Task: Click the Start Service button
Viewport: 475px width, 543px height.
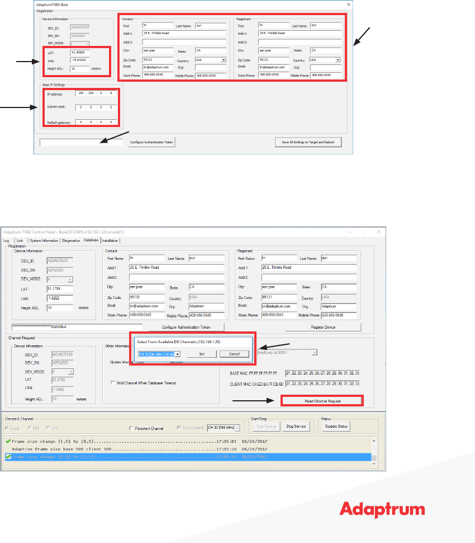Action: click(266, 427)
